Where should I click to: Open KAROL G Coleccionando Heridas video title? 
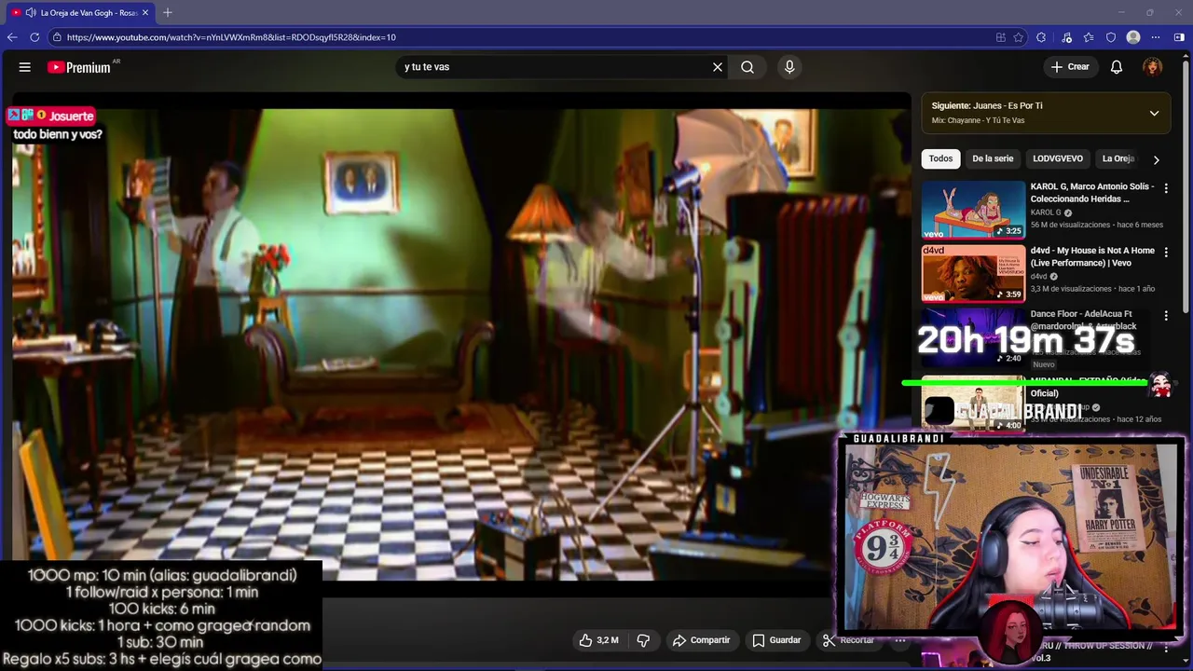tap(1091, 192)
